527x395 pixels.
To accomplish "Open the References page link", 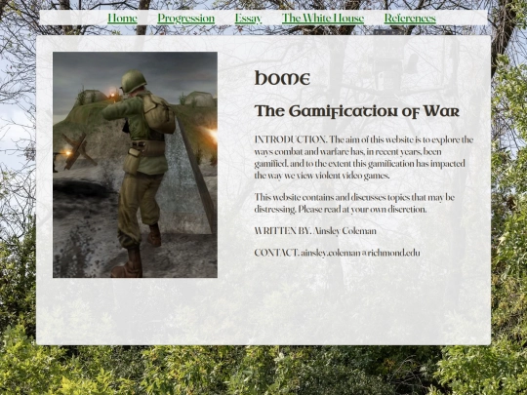I will (410, 19).
